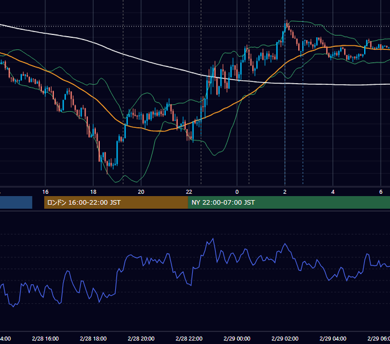This screenshot has height=344, width=390.
Task: Click the 2 hour label on upper axis
Action: click(285, 192)
